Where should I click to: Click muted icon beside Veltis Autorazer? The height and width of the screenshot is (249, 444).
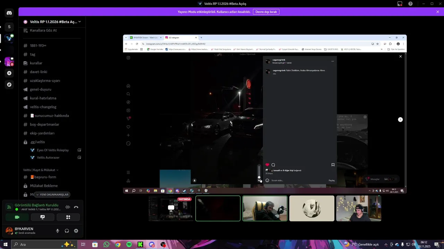tap(79, 157)
